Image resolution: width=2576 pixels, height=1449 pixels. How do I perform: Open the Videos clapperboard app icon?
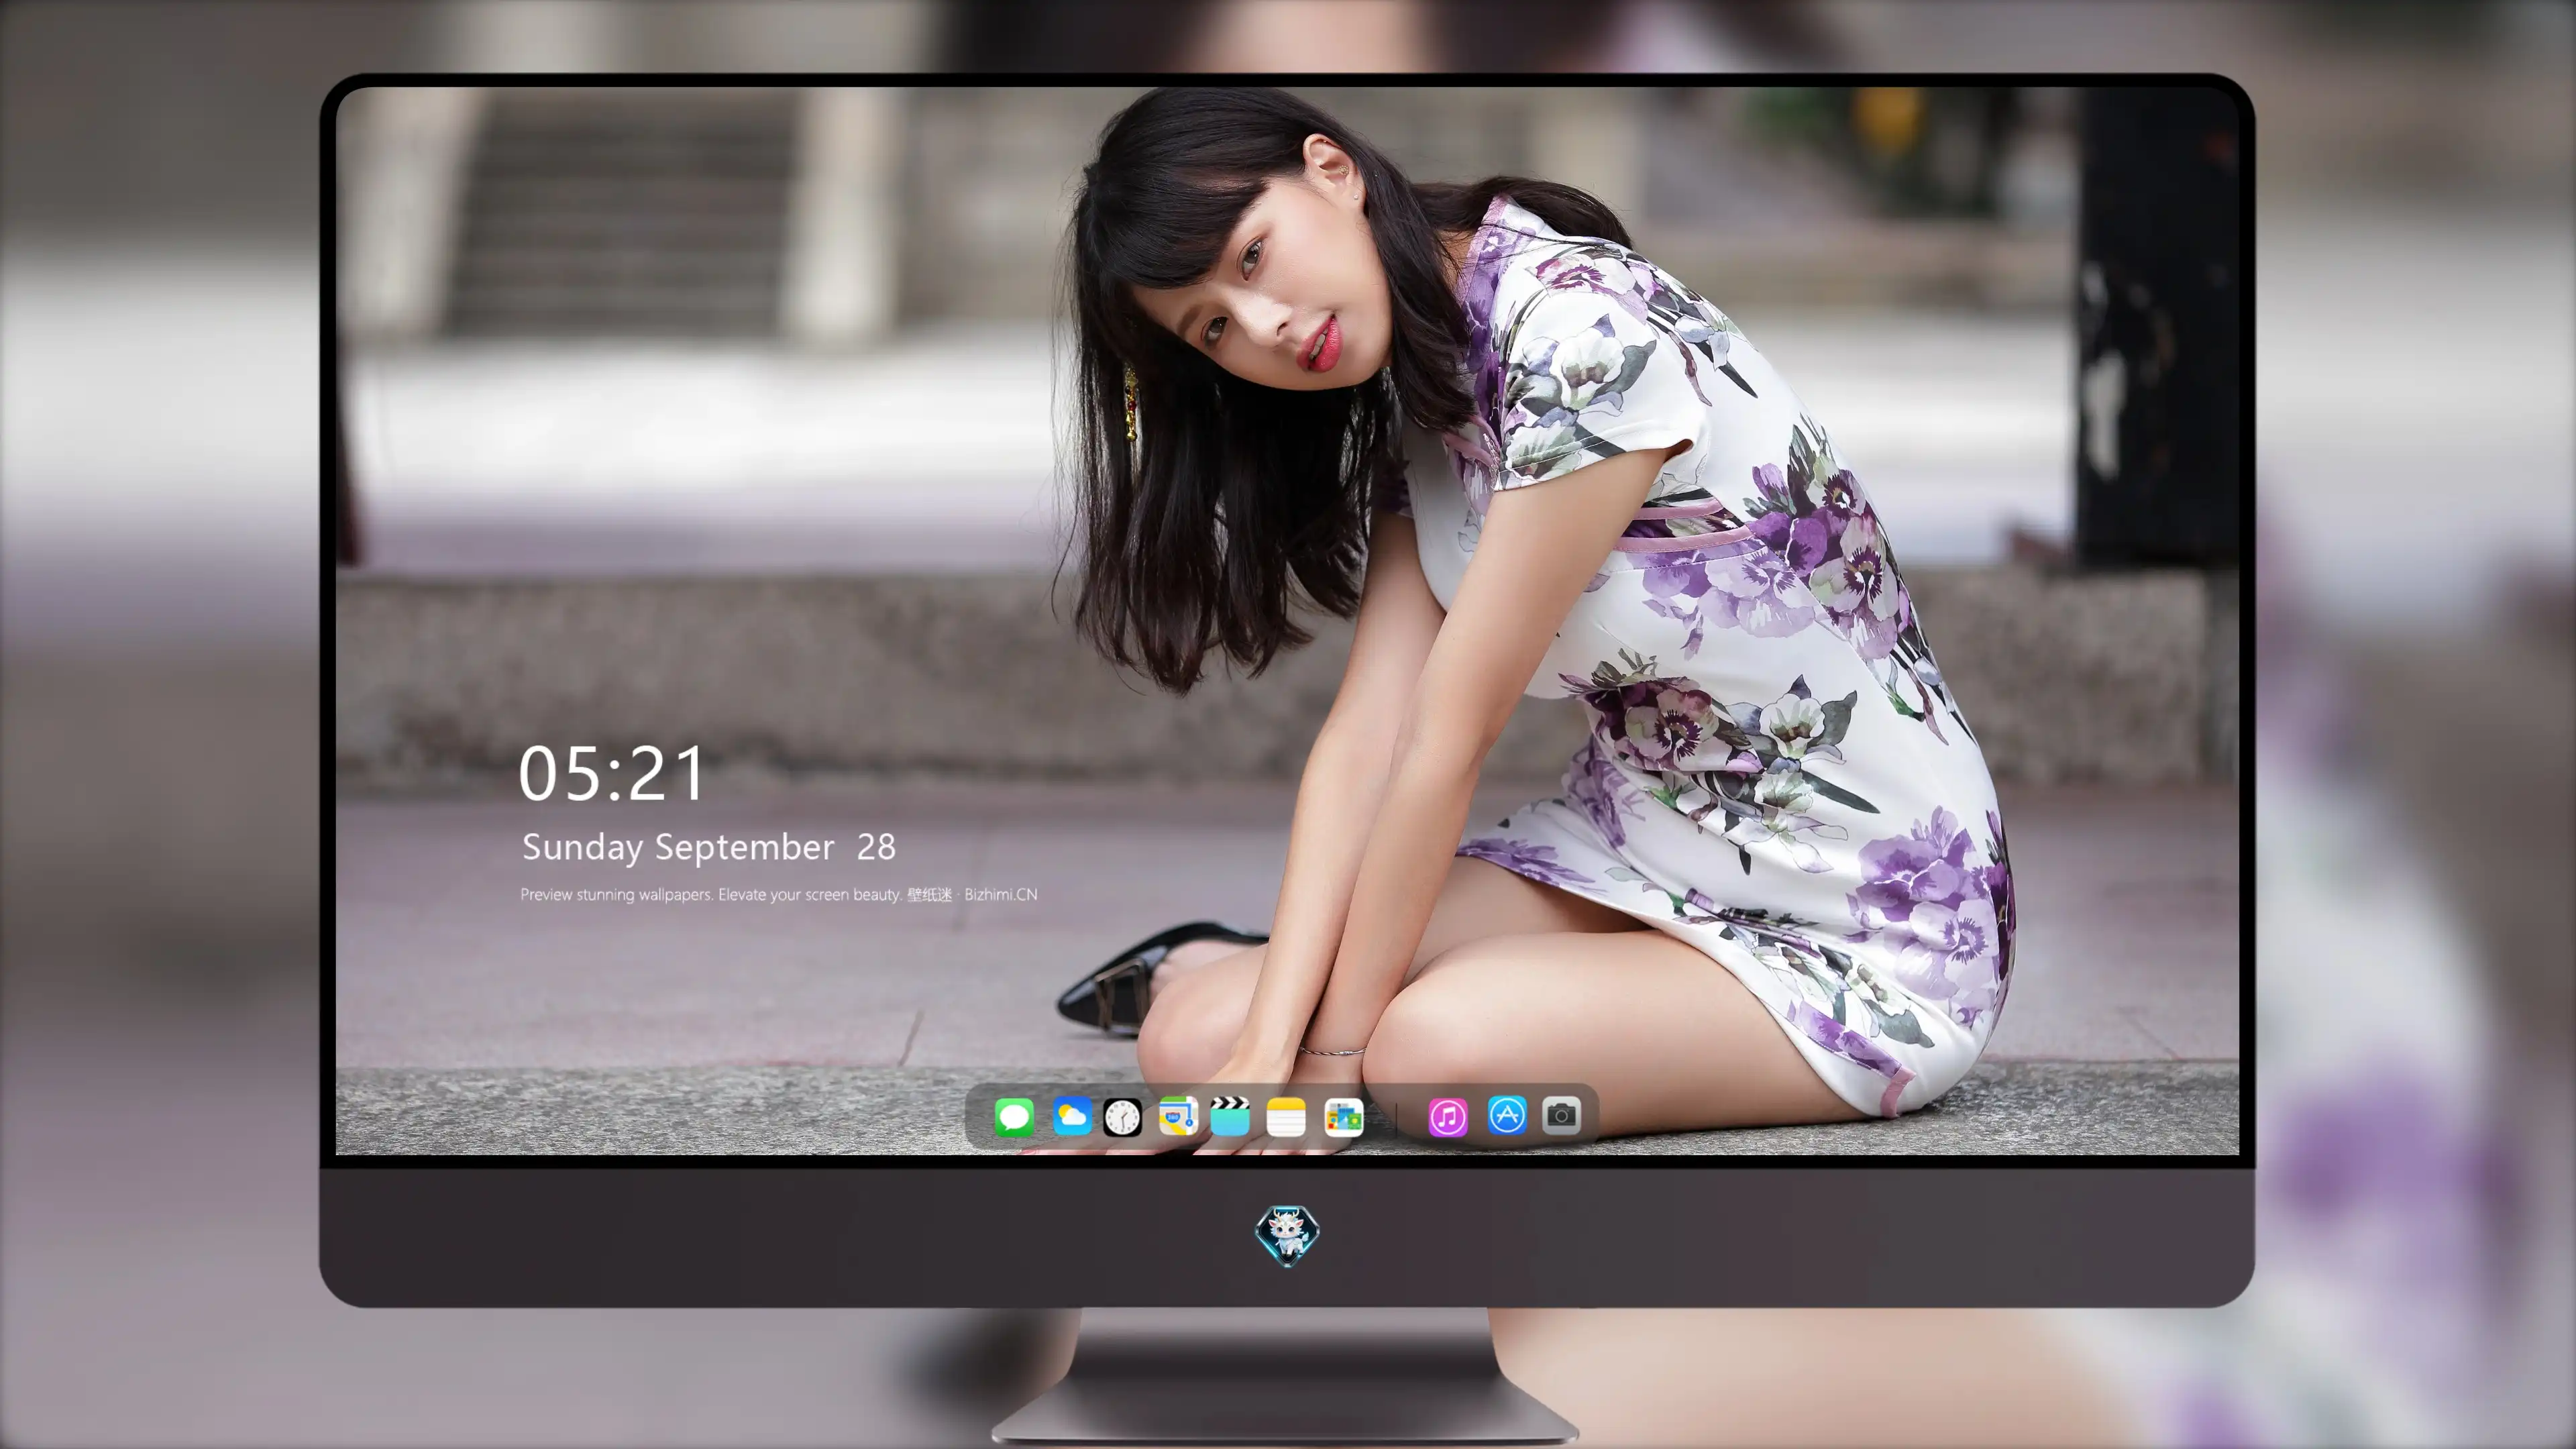click(1230, 1116)
